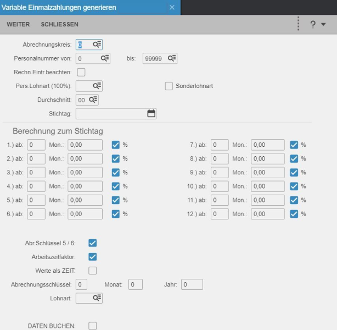Screen dimensions: 337x330
Task: Tick the Sonderlohnart checkbox
Action: click(168, 86)
